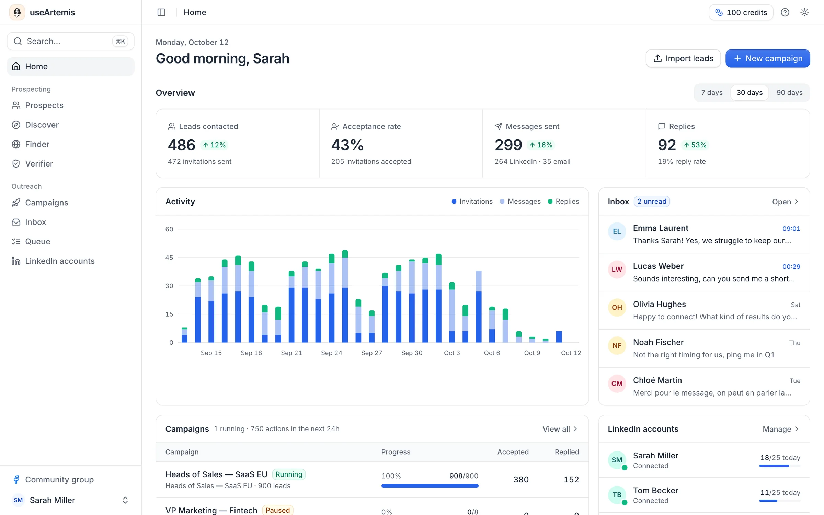Toggle Replies series in chart legend
This screenshot has height=515, width=824.
click(563, 202)
